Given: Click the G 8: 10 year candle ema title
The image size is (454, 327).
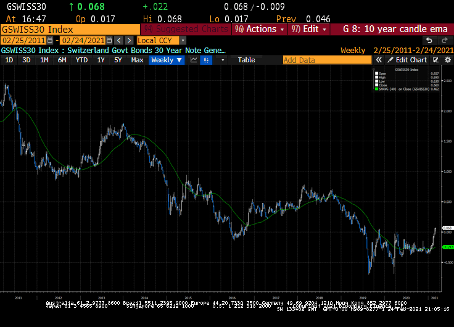Looking at the screenshot, I should click(x=395, y=29).
